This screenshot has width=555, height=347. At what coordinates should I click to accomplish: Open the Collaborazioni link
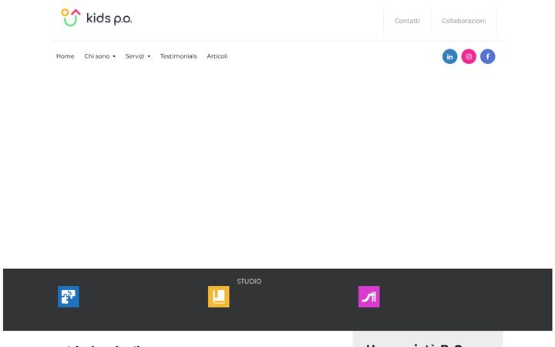[464, 21]
